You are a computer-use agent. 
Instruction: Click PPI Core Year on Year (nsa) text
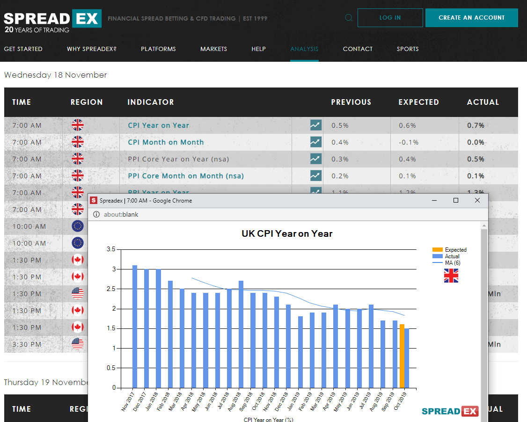click(178, 159)
